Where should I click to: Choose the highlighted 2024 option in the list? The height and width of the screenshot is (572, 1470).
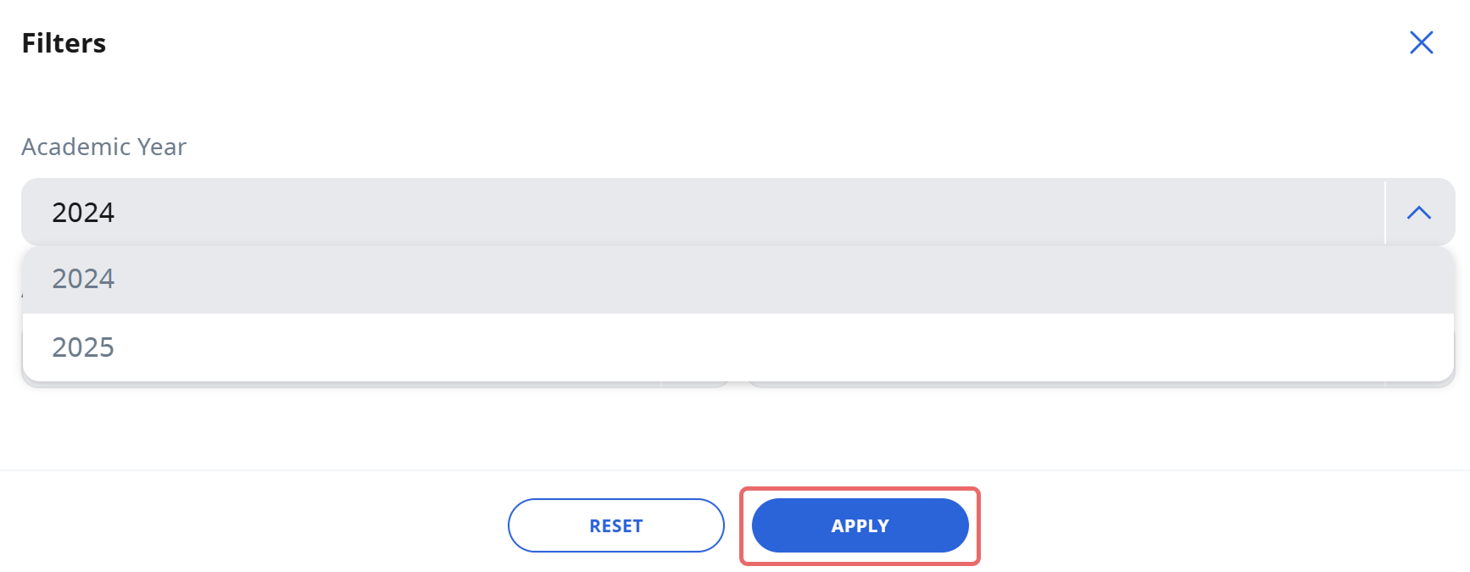click(x=738, y=279)
